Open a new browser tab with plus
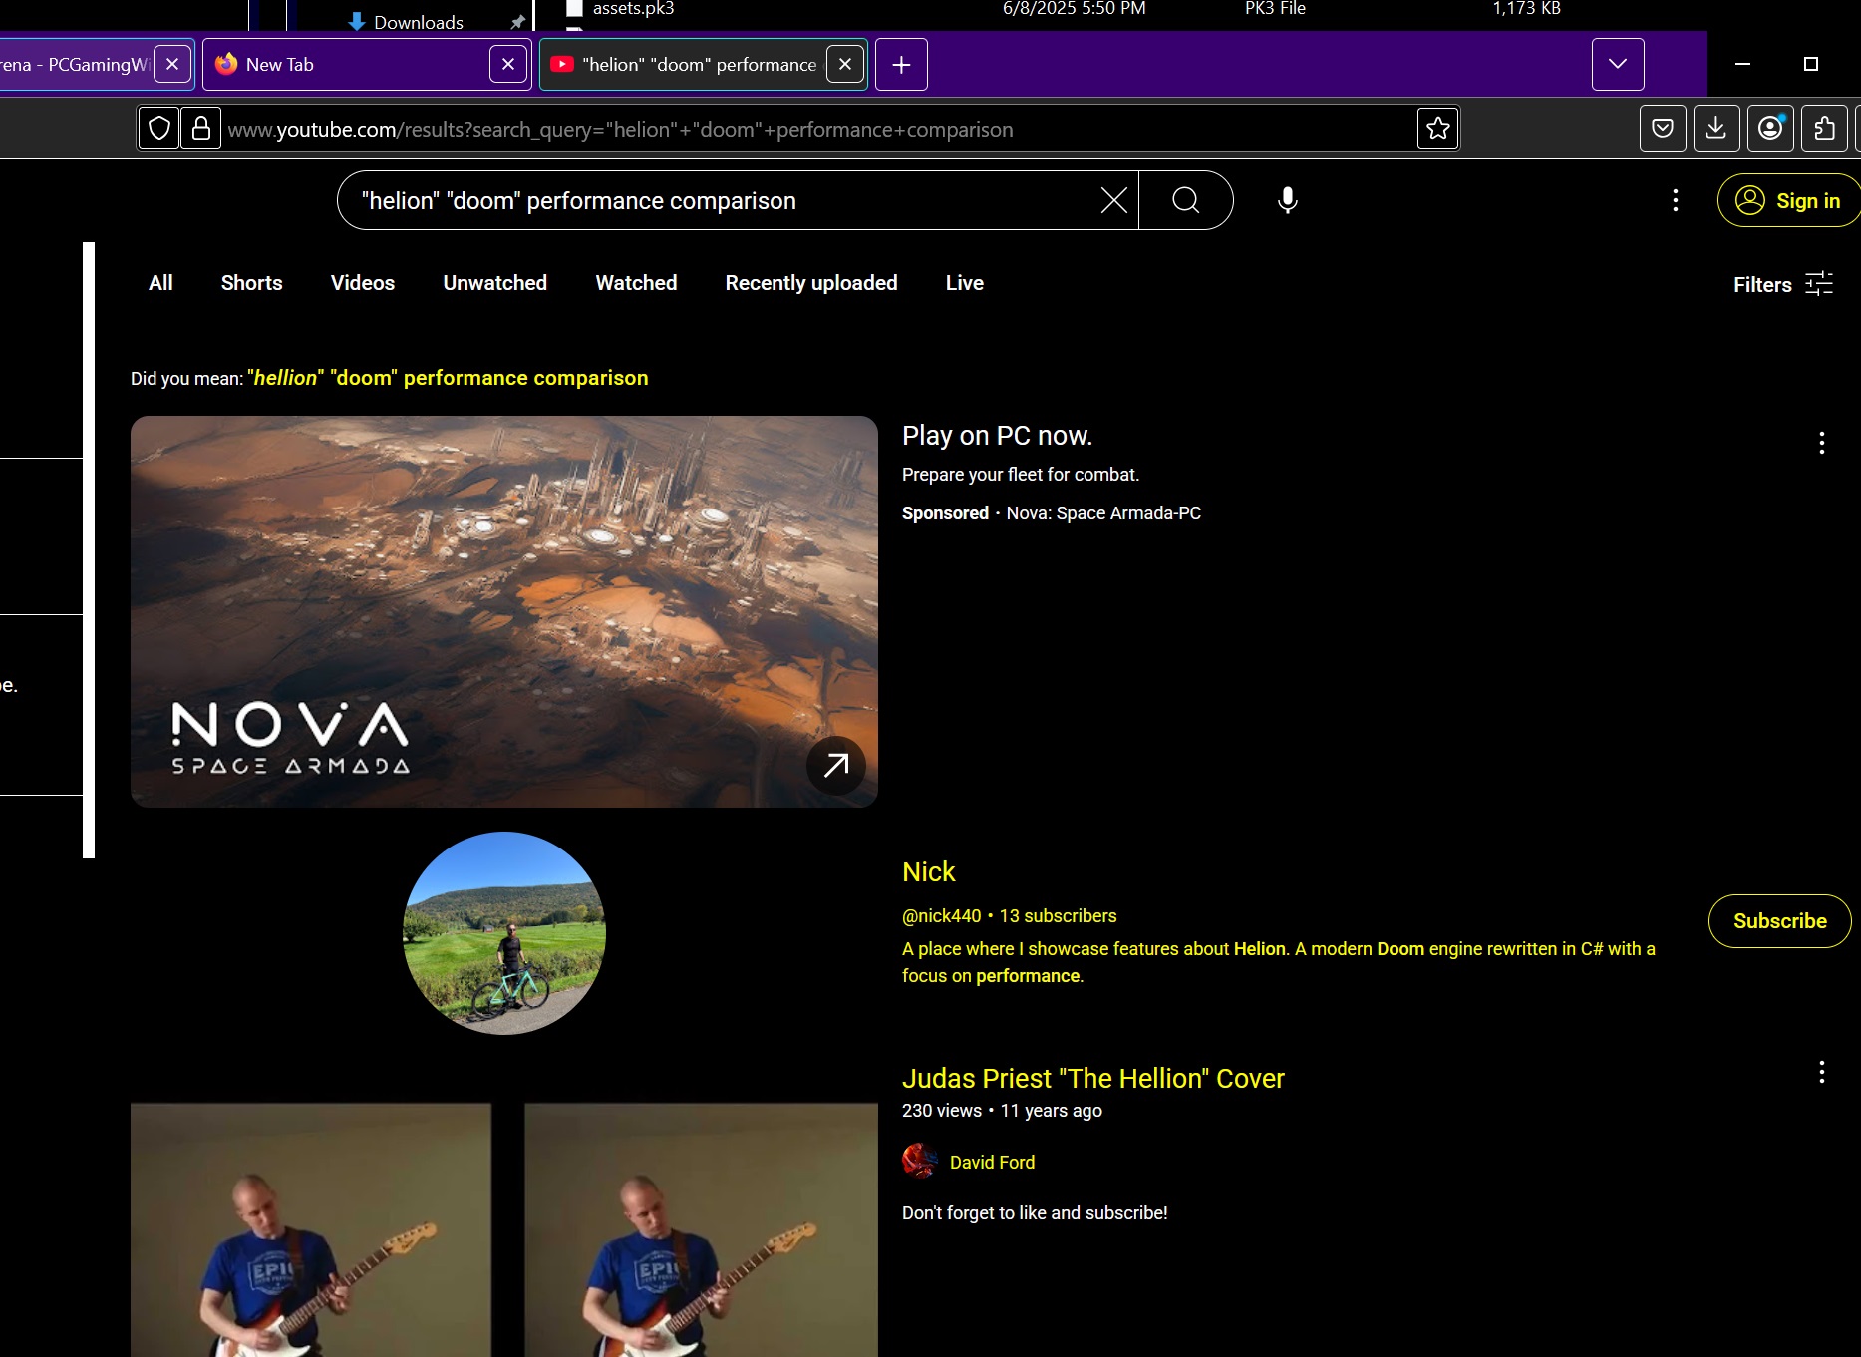The width and height of the screenshot is (1861, 1357). (901, 64)
